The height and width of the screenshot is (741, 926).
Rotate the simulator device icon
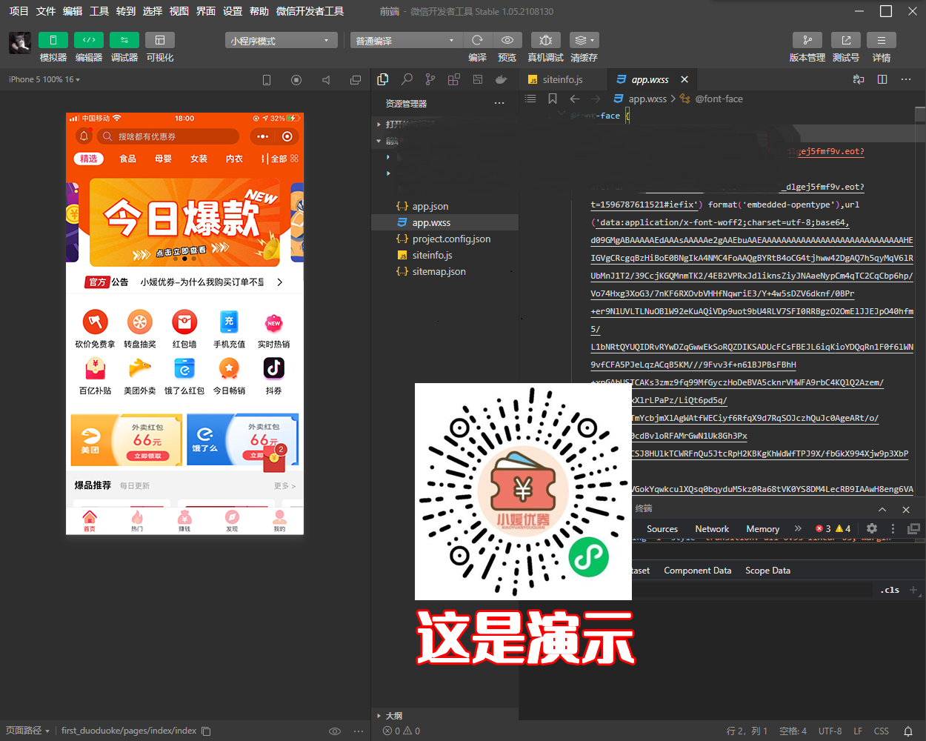point(267,80)
